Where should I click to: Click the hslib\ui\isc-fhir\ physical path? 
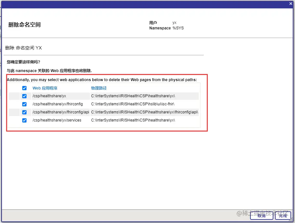pos(133,104)
